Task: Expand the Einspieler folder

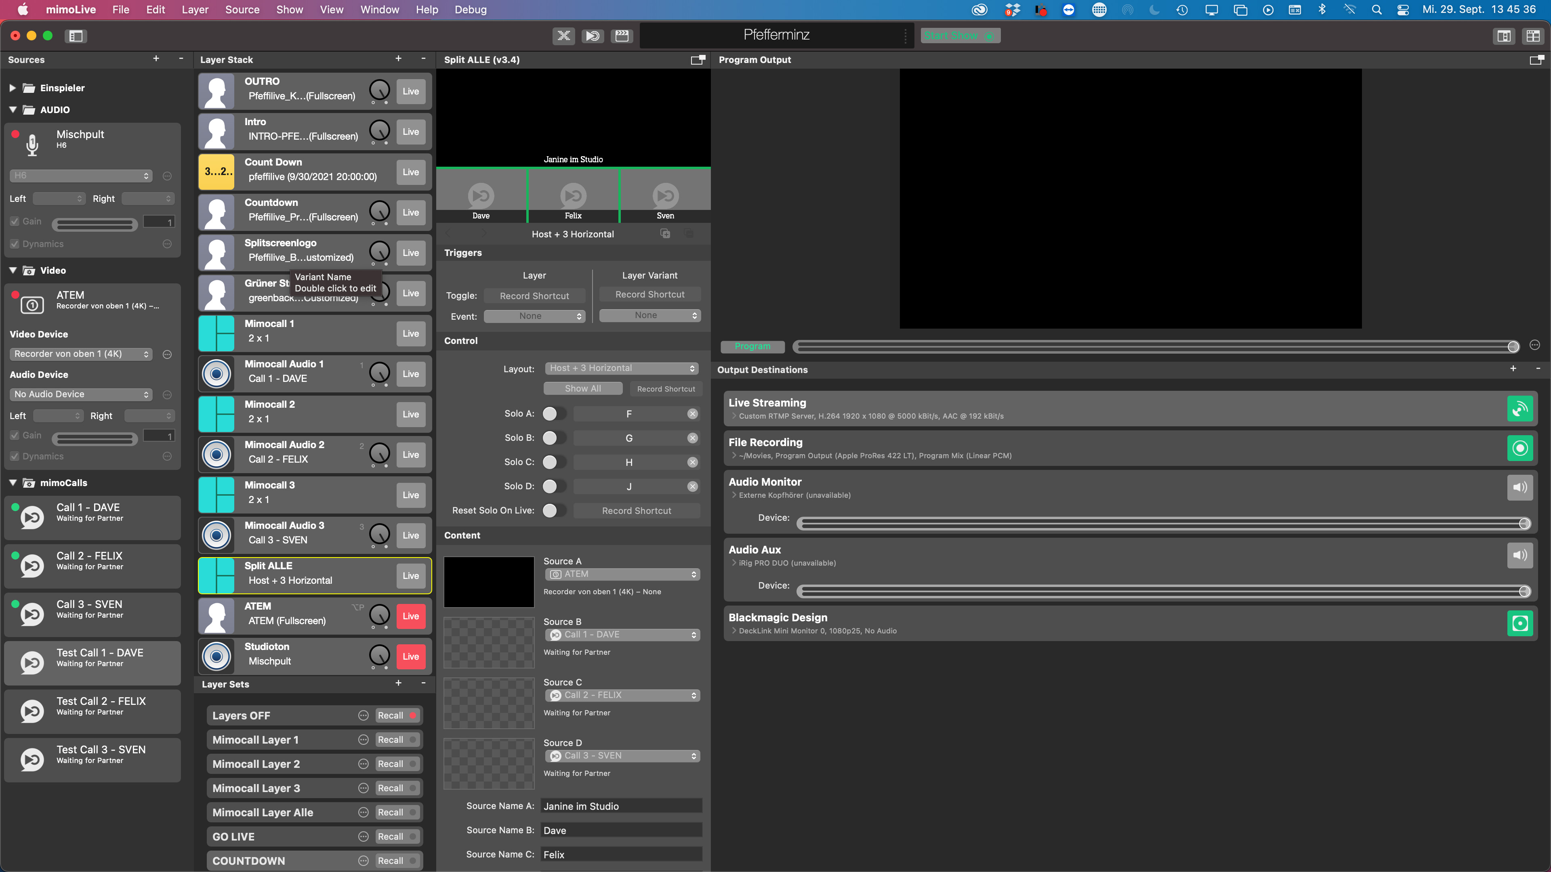Action: click(12, 88)
